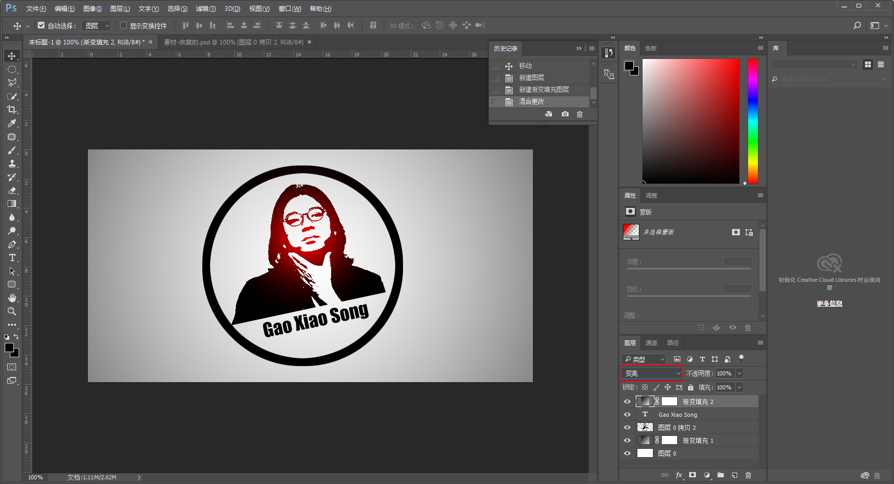Select the Gradient tool
The width and height of the screenshot is (894, 484).
pyautogui.click(x=12, y=204)
